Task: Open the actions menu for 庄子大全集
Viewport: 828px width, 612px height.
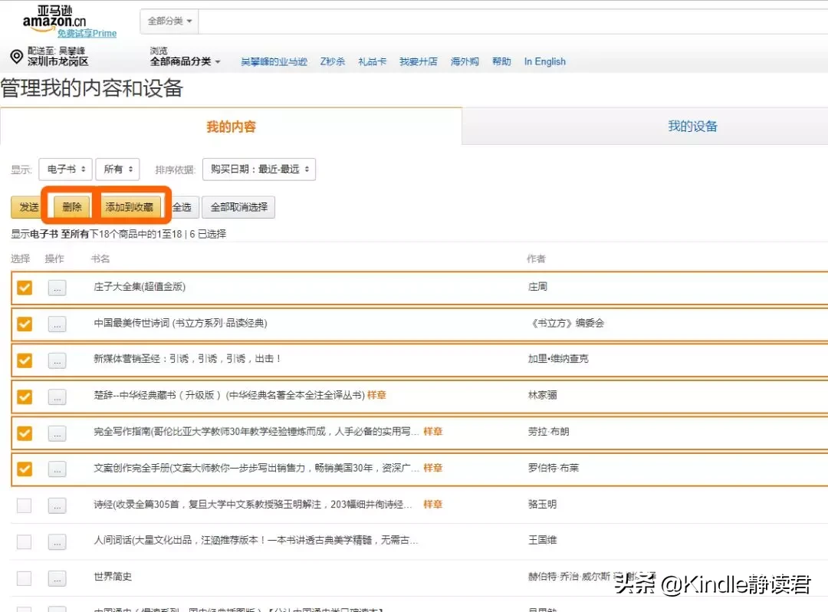Action: click(55, 288)
